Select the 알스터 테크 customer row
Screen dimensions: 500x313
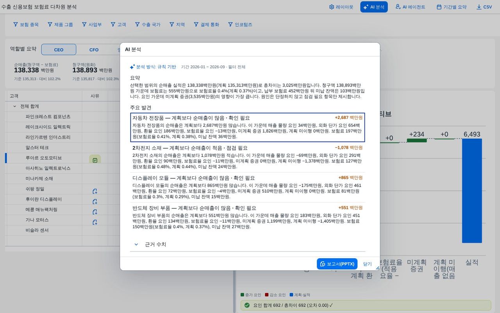coord(37,148)
